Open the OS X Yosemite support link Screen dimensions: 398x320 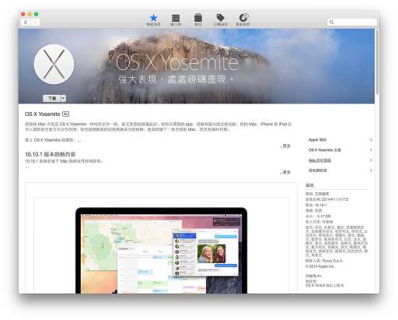[324, 150]
